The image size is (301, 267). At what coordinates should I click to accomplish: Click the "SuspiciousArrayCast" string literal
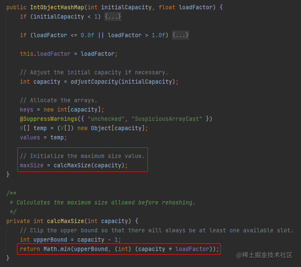[167, 119]
